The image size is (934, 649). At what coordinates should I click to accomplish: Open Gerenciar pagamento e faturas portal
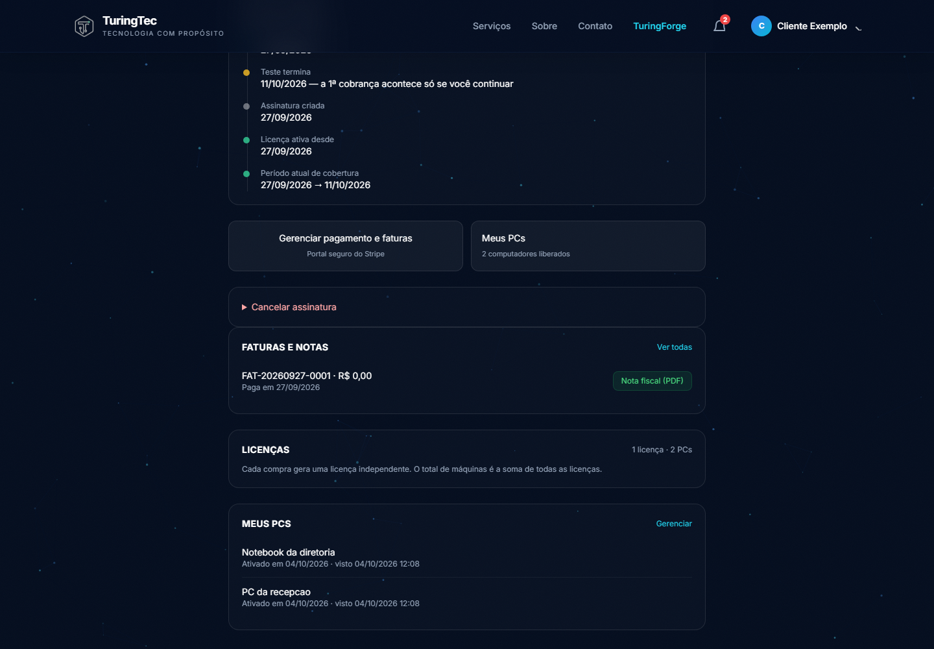tap(346, 246)
